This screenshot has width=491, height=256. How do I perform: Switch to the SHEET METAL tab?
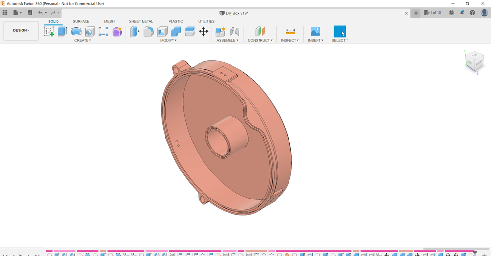coord(141,21)
